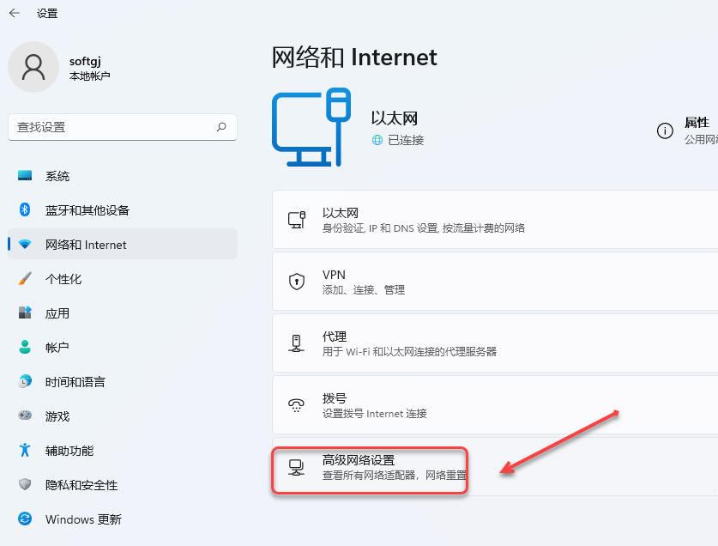Open the 拨号 dial-up settings row
Screen dimensions: 718x546
(x=495, y=405)
